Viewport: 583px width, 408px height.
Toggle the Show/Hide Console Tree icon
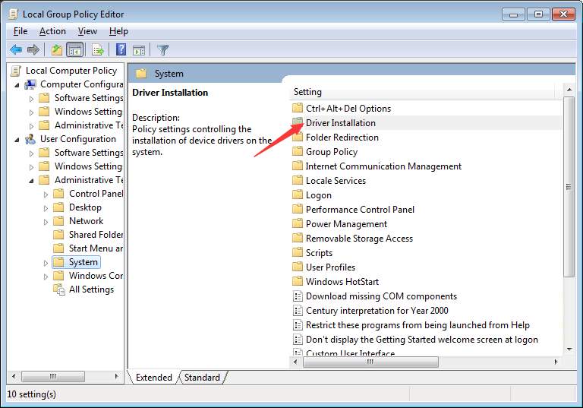(74, 49)
